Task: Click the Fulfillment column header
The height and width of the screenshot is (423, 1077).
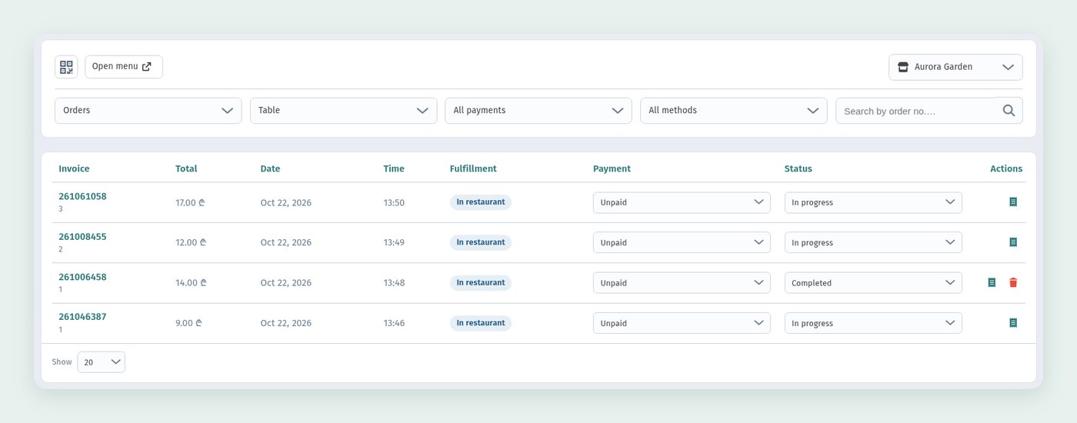Action: (x=473, y=168)
